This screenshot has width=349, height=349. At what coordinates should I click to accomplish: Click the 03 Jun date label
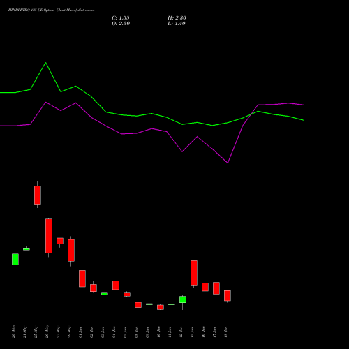click(103, 332)
